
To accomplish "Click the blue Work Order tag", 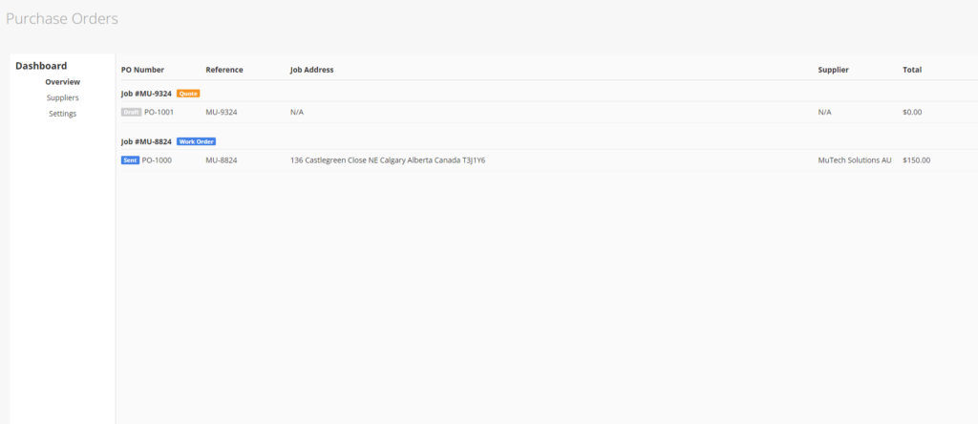I will (x=197, y=141).
